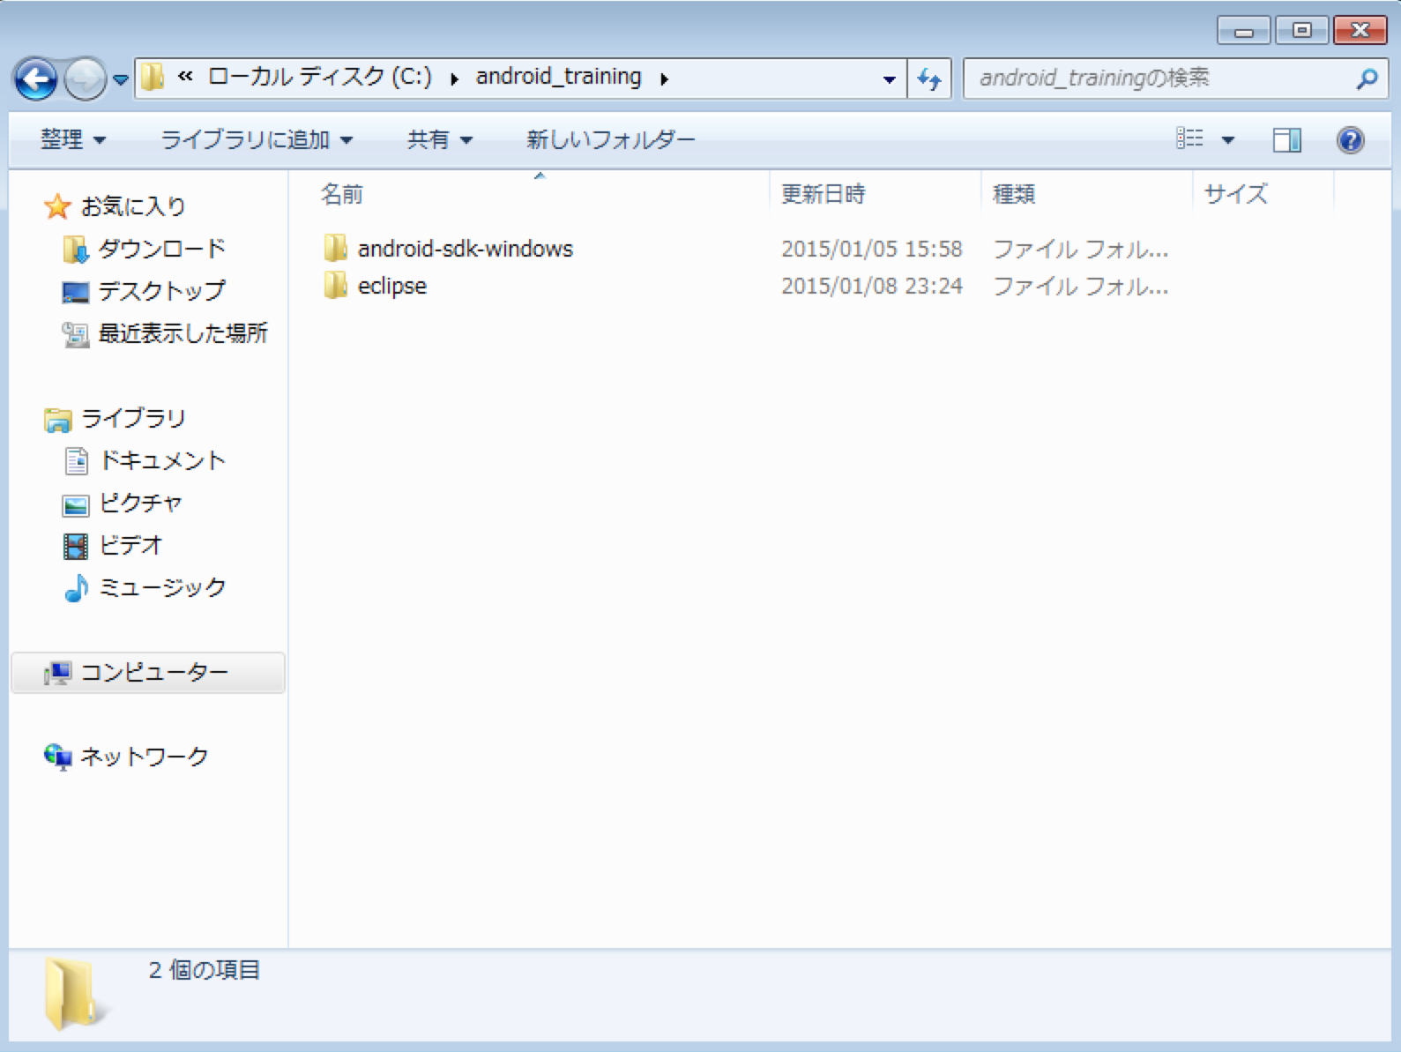Open help with the question mark icon
This screenshot has height=1052, width=1401.
1350,139
